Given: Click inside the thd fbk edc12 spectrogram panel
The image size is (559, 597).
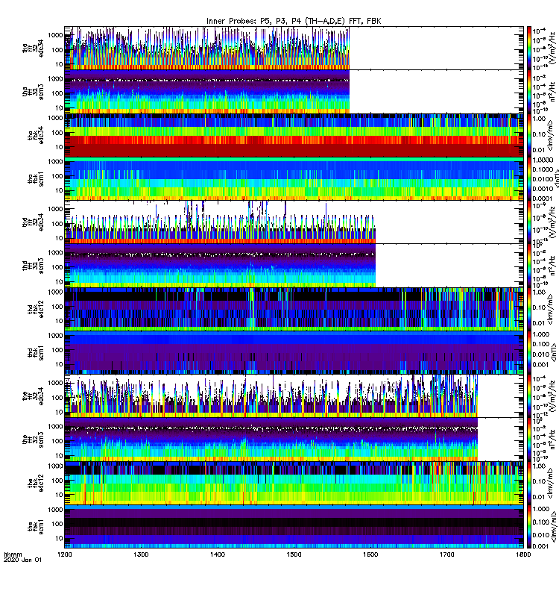Looking at the screenshot, I should click(294, 309).
